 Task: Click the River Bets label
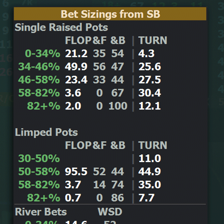click(x=41, y=212)
